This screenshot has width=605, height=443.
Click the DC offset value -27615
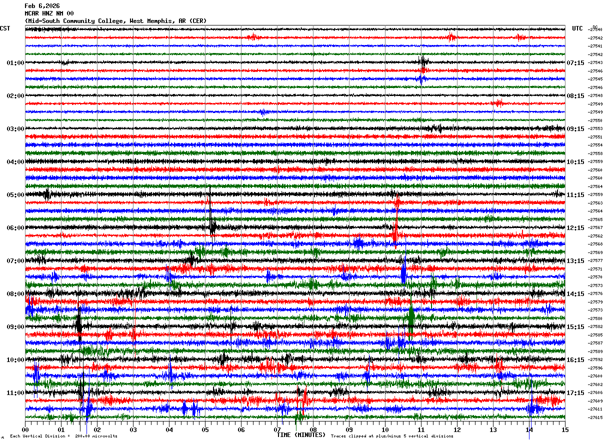coord(595,417)
